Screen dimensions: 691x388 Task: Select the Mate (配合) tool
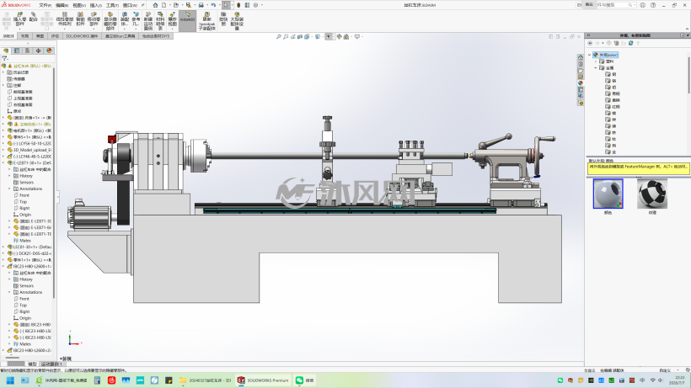tap(34, 17)
